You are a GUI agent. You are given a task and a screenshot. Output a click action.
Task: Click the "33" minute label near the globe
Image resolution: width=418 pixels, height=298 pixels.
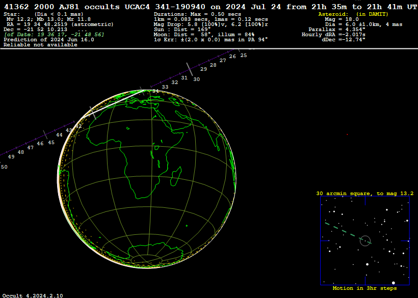tap(165, 87)
